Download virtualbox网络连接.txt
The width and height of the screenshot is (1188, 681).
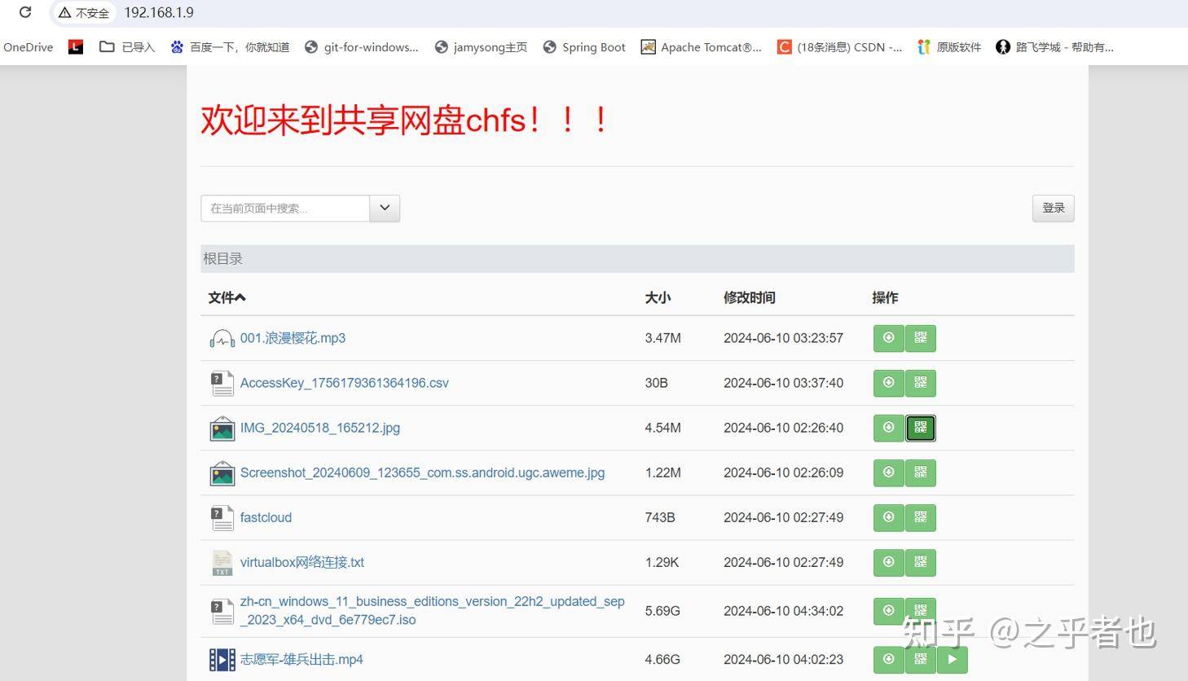tap(889, 562)
